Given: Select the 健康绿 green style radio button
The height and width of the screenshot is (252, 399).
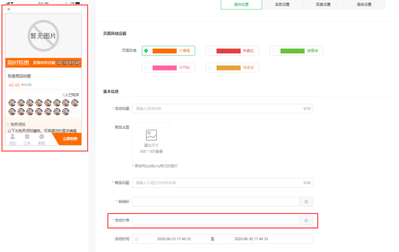Looking at the screenshot, I should pyautogui.click(x=274, y=51).
